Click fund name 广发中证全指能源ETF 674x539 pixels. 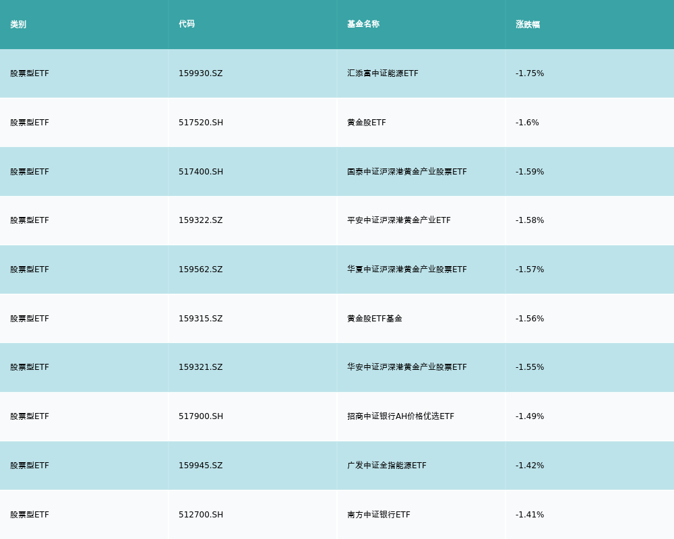[387, 466]
